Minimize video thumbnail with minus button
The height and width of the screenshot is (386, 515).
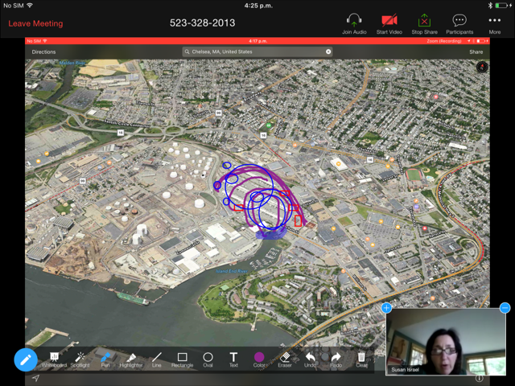point(505,307)
